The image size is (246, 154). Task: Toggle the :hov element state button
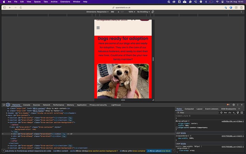click(x=225, y=113)
